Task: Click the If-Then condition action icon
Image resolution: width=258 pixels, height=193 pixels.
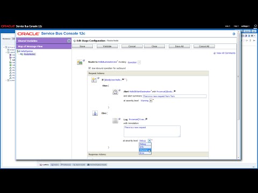Action: [94, 80]
